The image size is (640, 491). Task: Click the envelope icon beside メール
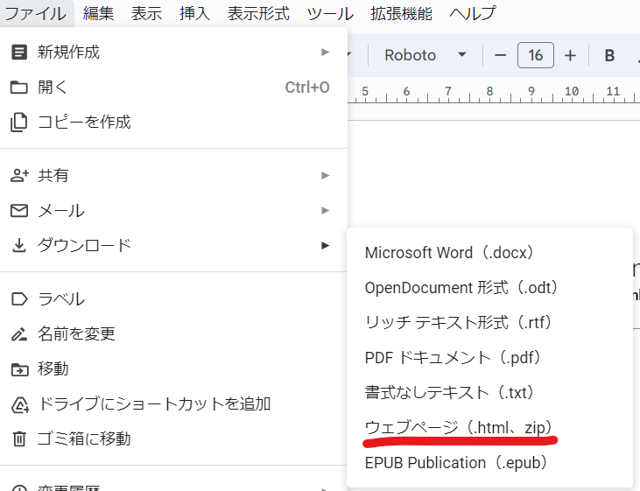[x=19, y=211]
